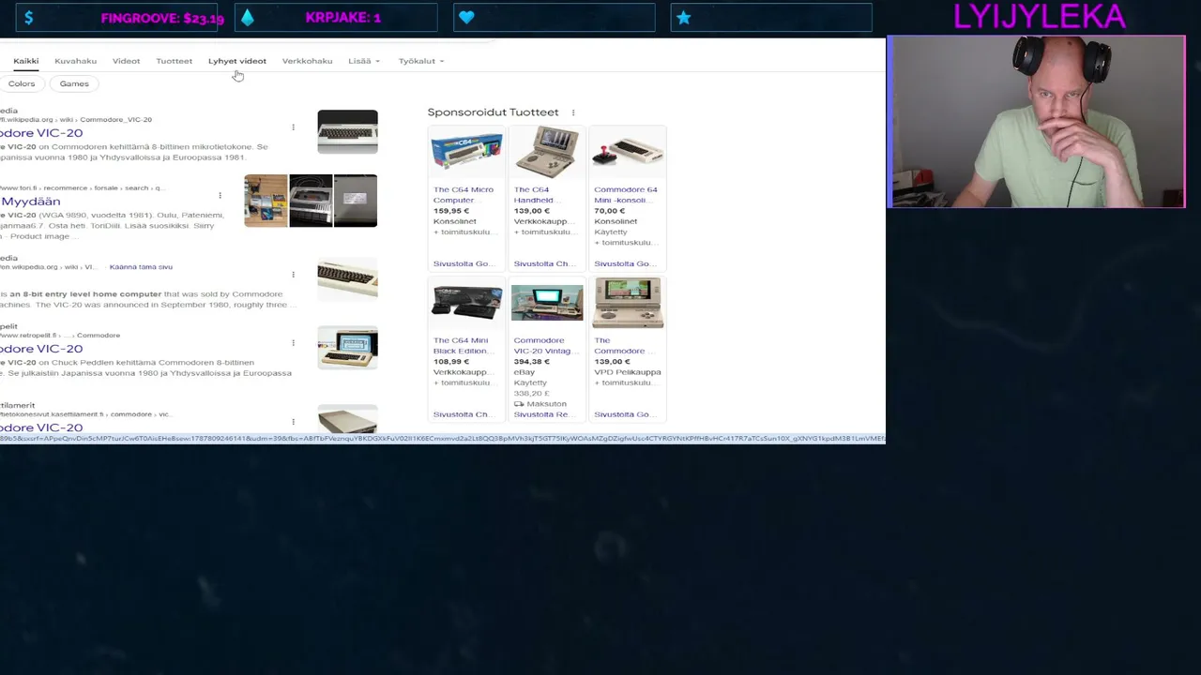Click the Käännä tämä sivu link
This screenshot has width=1201, height=675.
point(141,267)
